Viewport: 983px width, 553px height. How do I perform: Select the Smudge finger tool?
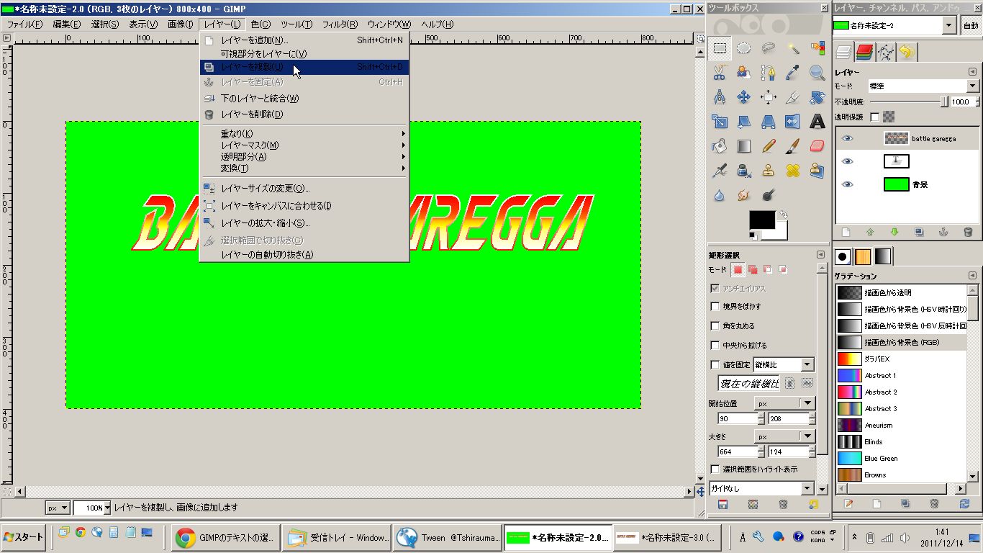tap(743, 195)
